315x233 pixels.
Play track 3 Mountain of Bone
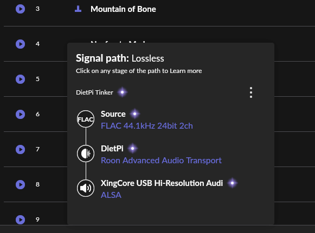coord(20,9)
